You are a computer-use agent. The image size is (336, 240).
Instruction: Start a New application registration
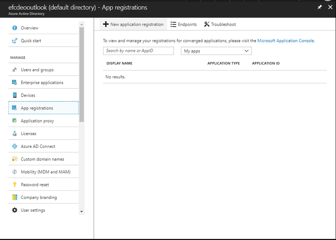(x=133, y=24)
